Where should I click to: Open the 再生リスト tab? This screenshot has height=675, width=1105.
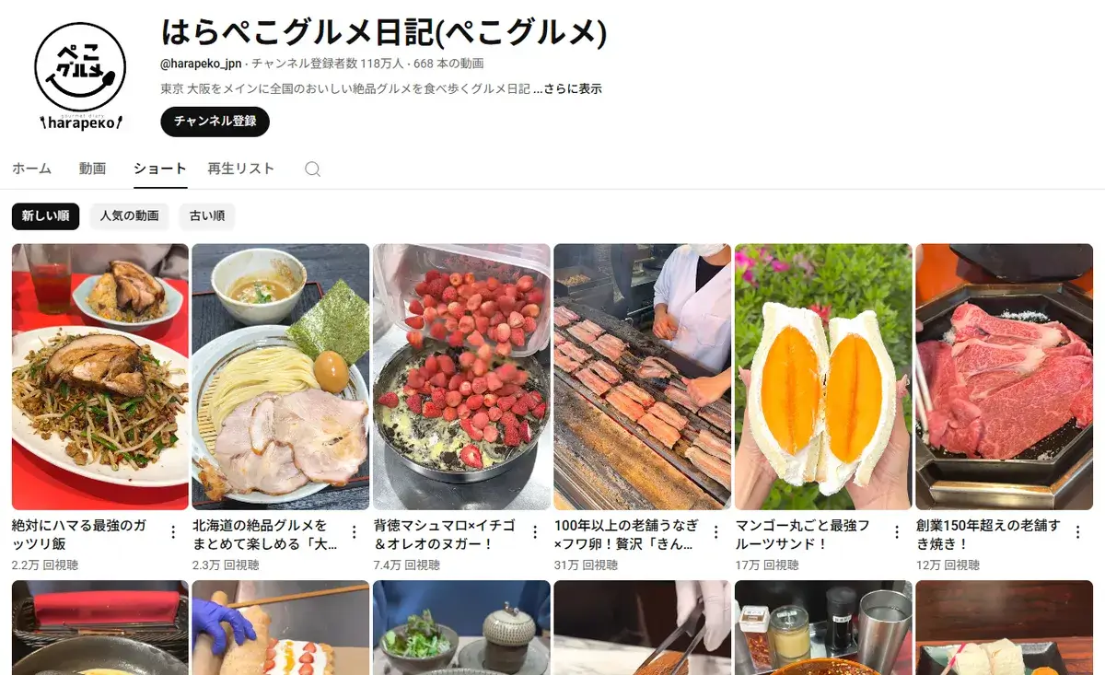pyautogui.click(x=241, y=169)
